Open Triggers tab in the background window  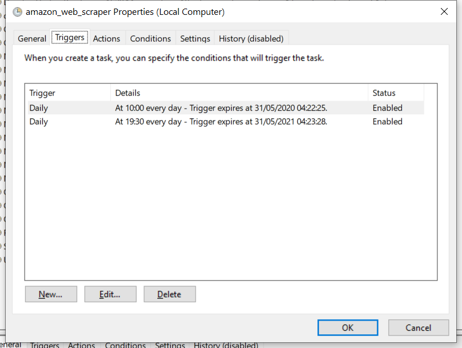(45, 345)
